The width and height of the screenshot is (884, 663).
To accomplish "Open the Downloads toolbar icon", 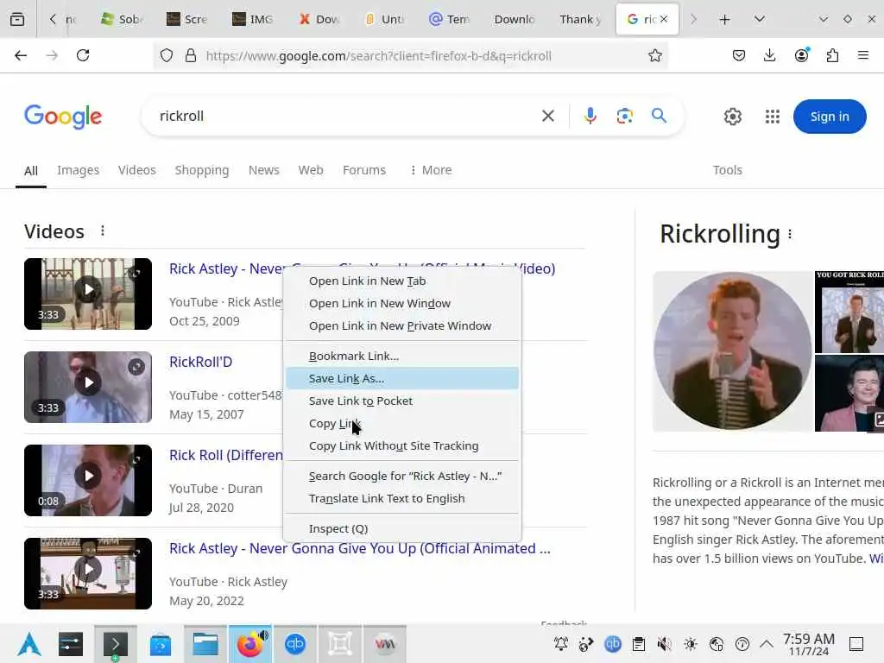I will pyautogui.click(x=769, y=55).
